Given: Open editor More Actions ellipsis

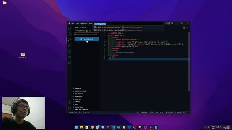Looking at the screenshot, I should click(x=187, y=27).
